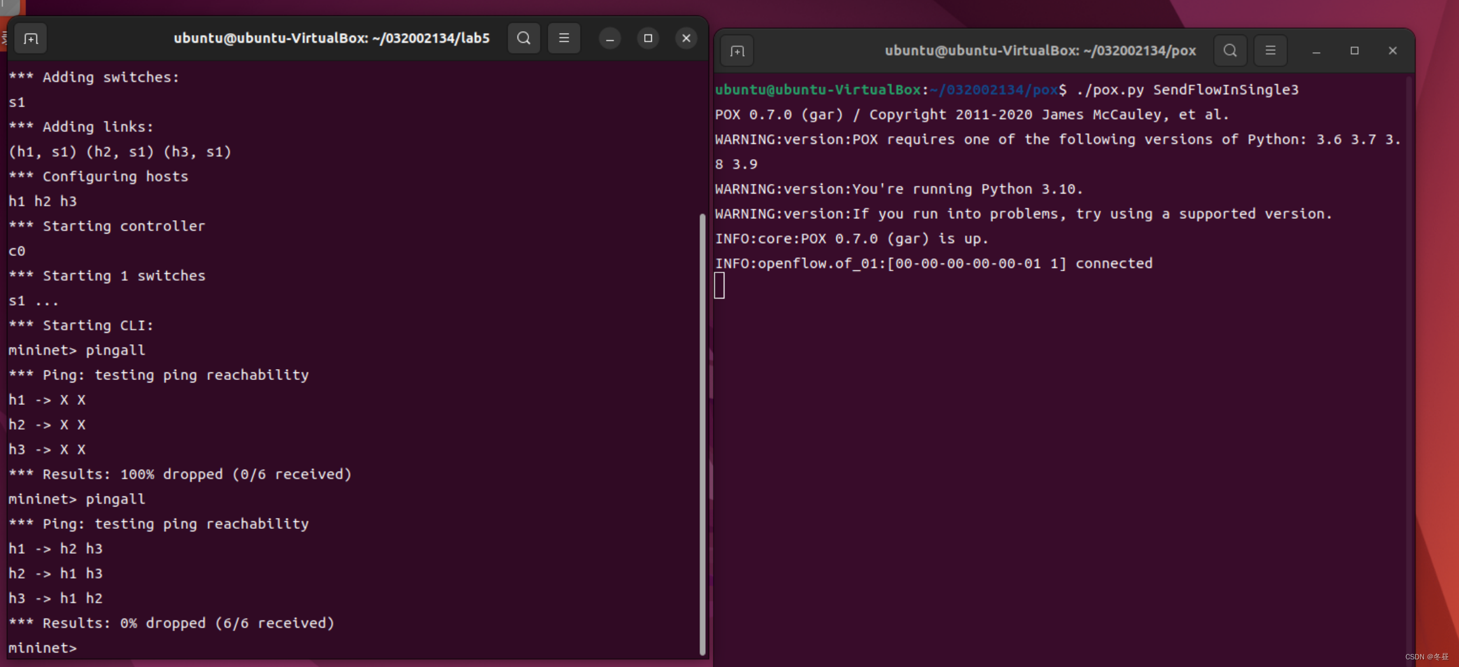Click the '*** Starting controller' line
The width and height of the screenshot is (1459, 667).
[x=107, y=226]
